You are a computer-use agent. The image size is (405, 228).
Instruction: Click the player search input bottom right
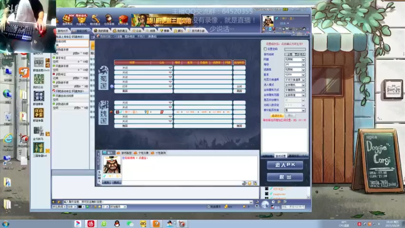click(293, 207)
